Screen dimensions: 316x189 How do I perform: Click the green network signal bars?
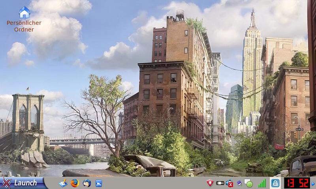(262, 183)
